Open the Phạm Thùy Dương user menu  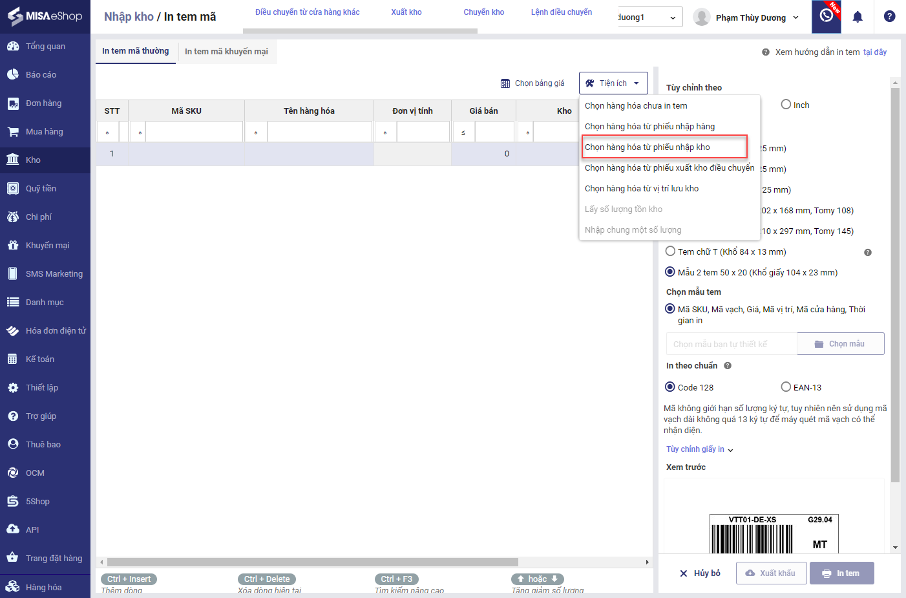[750, 18]
